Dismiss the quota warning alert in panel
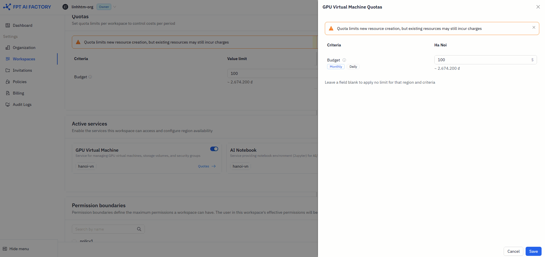The height and width of the screenshot is (257, 545). tap(534, 27)
